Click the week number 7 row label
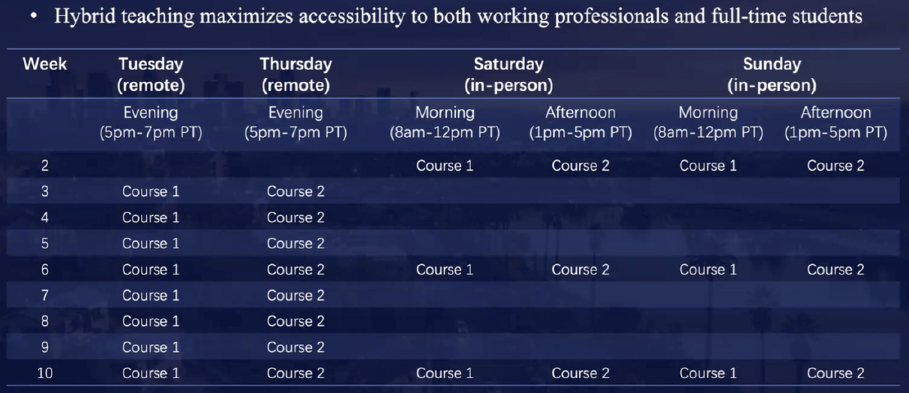909x393 pixels. coord(45,295)
